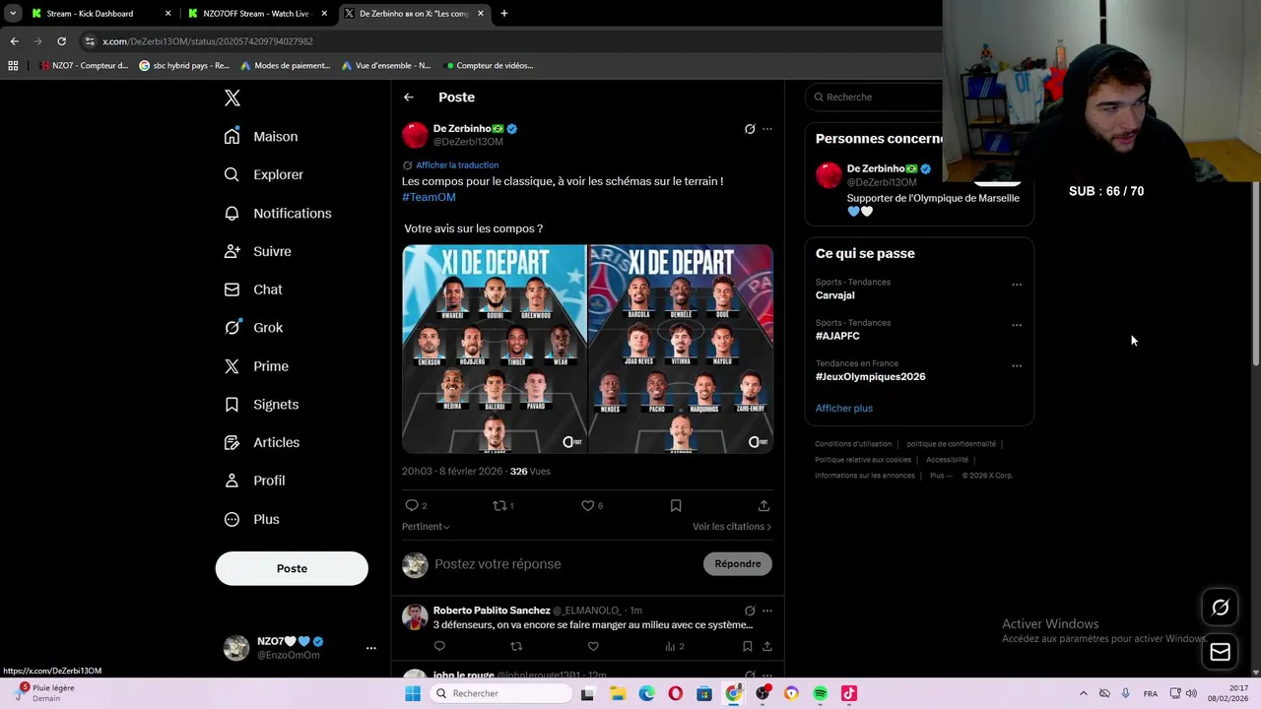
Task: Show hidden system tray icons
Action: [1083, 693]
